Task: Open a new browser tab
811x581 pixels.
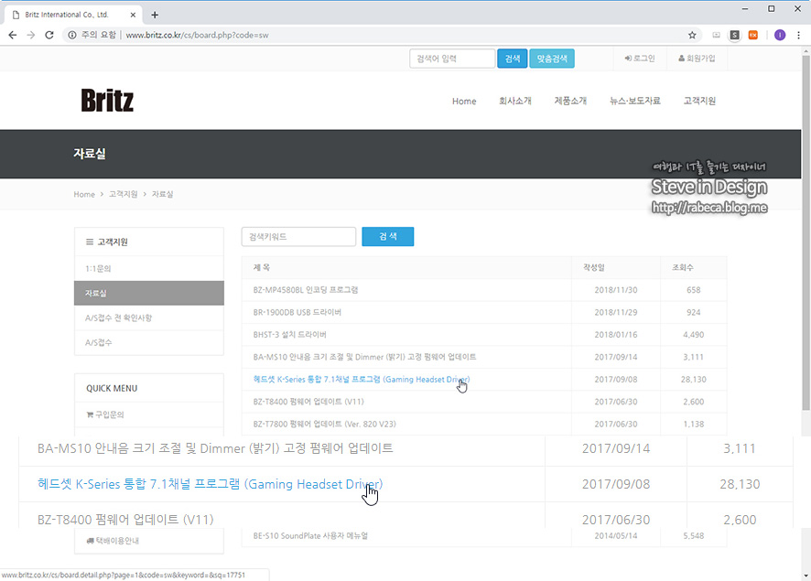Action: (x=155, y=15)
